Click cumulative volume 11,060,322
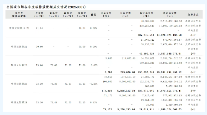Viewport: 207px width, 115px height. point(147,40)
